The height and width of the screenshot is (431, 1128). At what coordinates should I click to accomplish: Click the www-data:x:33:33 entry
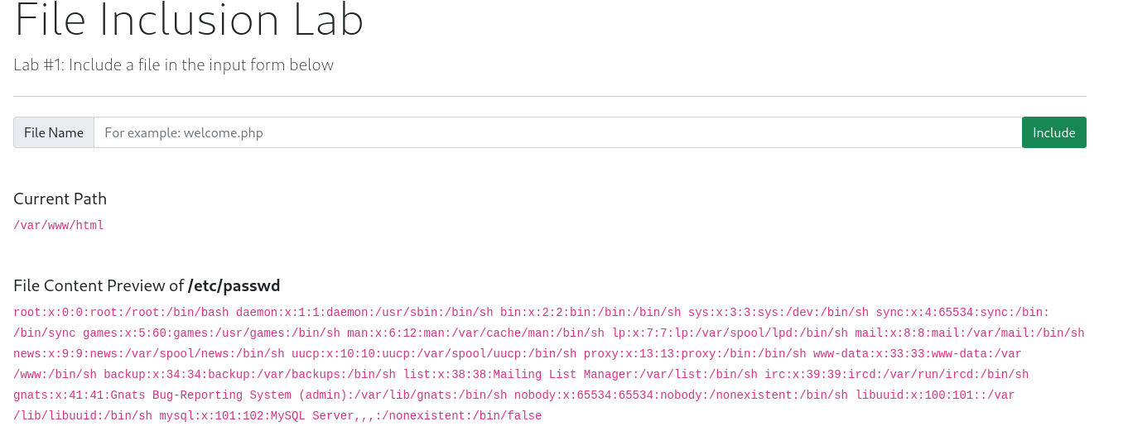click(x=918, y=354)
